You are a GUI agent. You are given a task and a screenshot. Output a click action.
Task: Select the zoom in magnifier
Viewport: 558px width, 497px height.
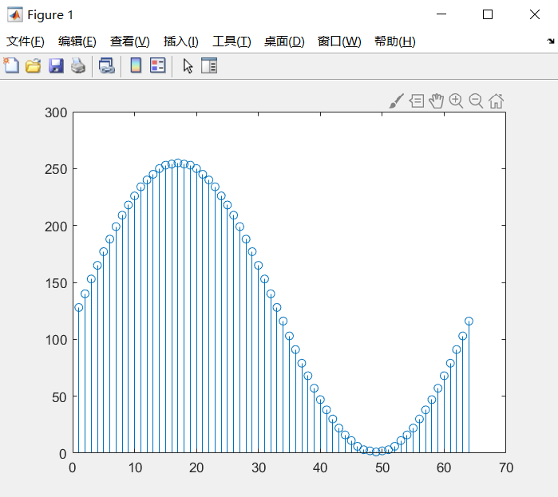456,101
